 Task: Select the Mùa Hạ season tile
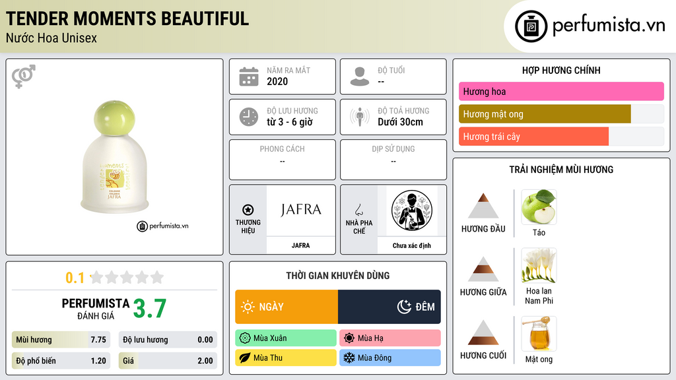390,338
